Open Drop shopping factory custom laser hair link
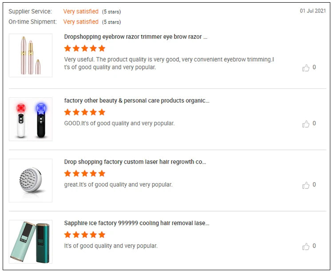This screenshot has height=272, width=333. (135, 162)
